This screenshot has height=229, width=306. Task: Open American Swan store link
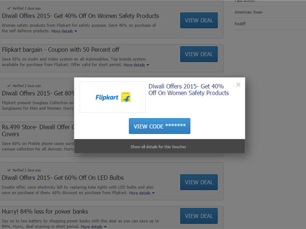click(248, 12)
